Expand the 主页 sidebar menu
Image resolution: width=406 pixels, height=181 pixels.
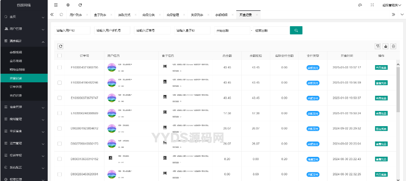pos(24,17)
